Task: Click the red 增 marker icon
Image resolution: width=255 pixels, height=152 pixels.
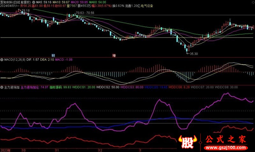Action: coord(114,55)
